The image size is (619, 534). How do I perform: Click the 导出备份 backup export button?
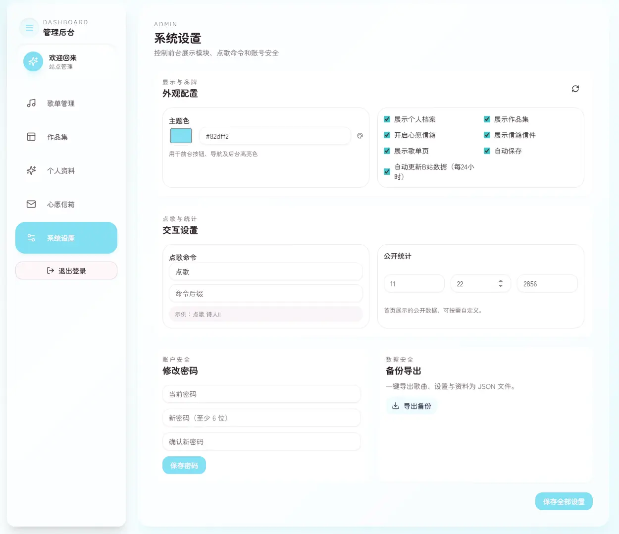point(412,406)
